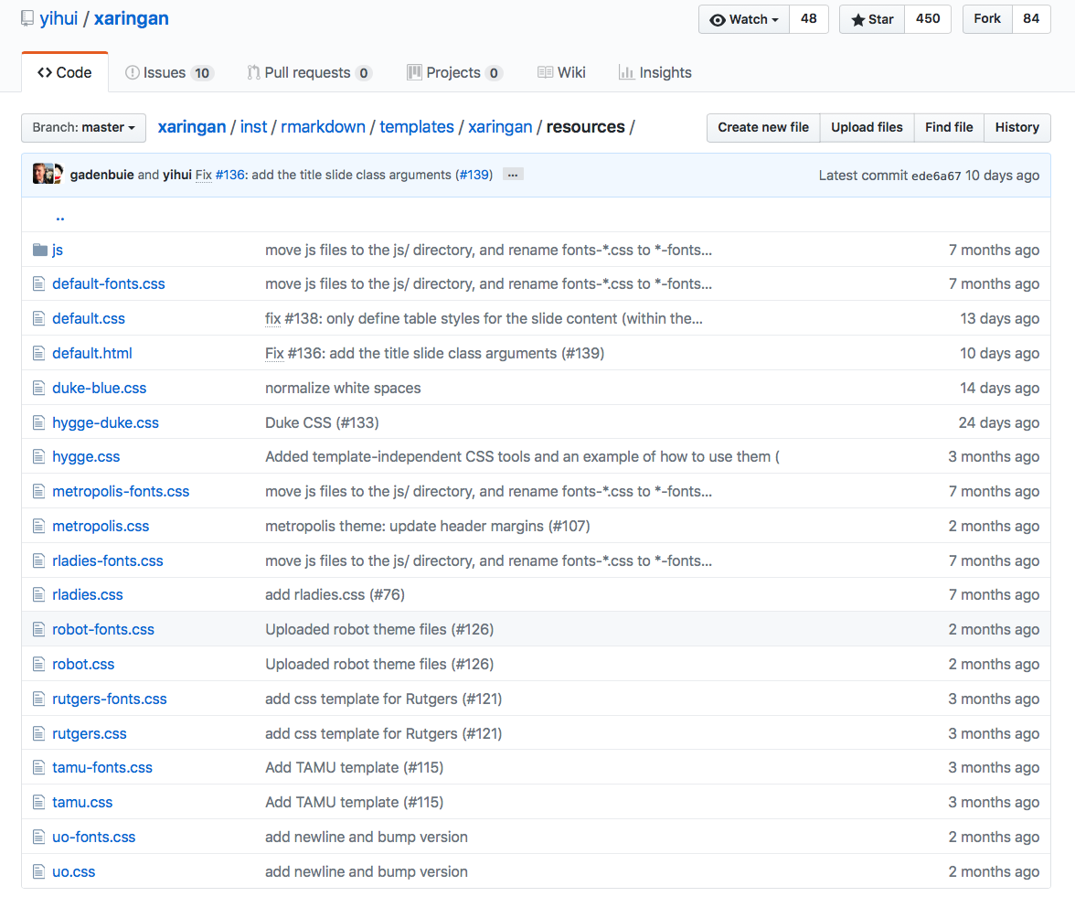
Task: Click the file icon beside duke-blue.css
Action: tap(39, 388)
